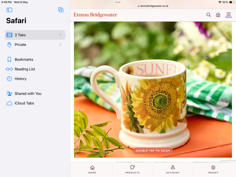The height and width of the screenshot is (177, 236).
Task: Tap the Shared with You people icon
Action: pos(9,94)
